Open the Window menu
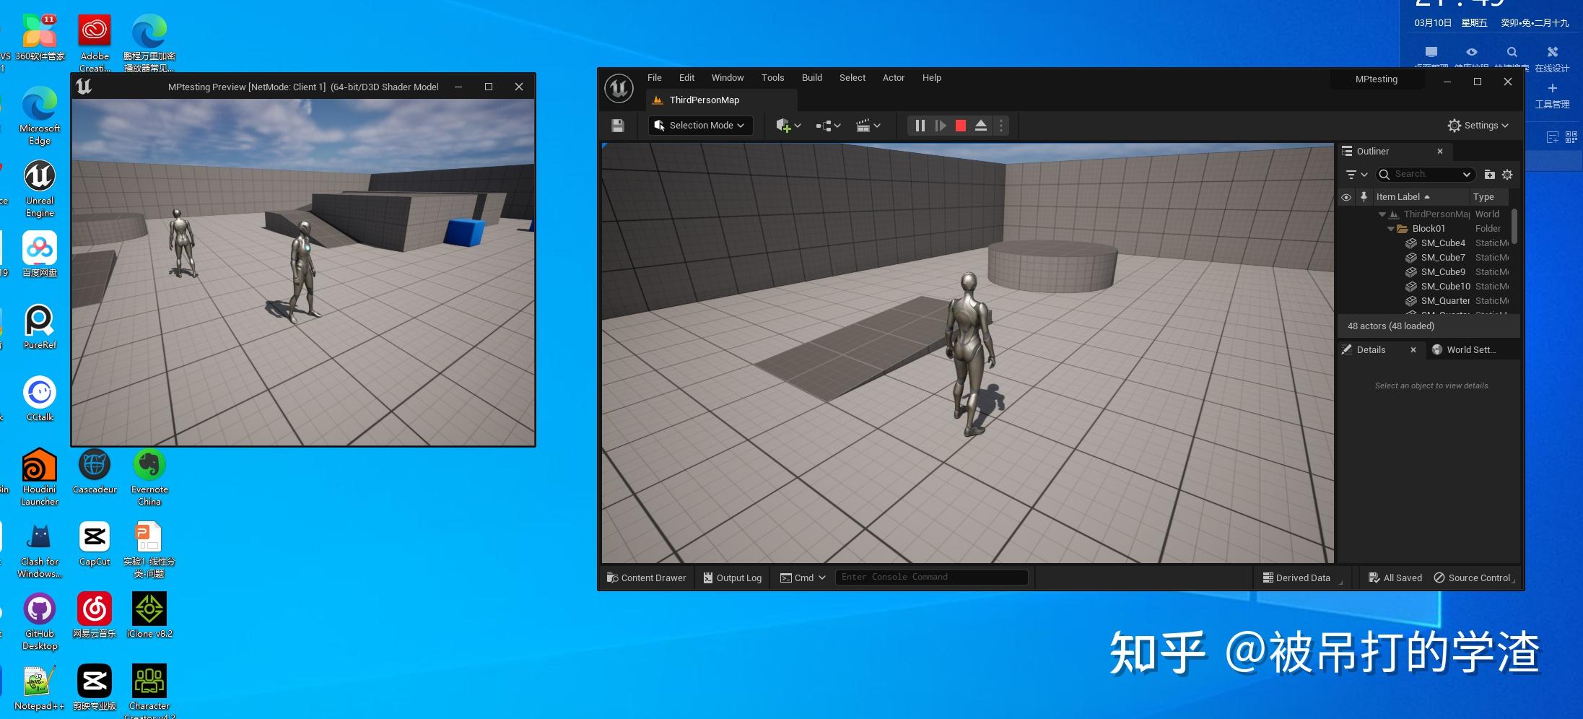Screen dimensions: 1583x719 coord(728,78)
